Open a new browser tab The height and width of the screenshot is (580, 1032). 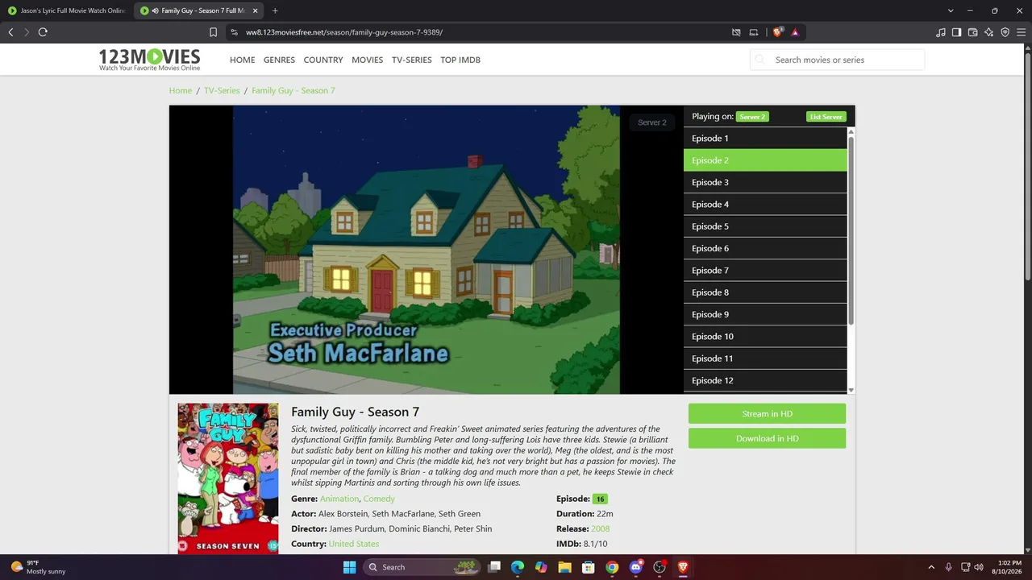click(275, 10)
